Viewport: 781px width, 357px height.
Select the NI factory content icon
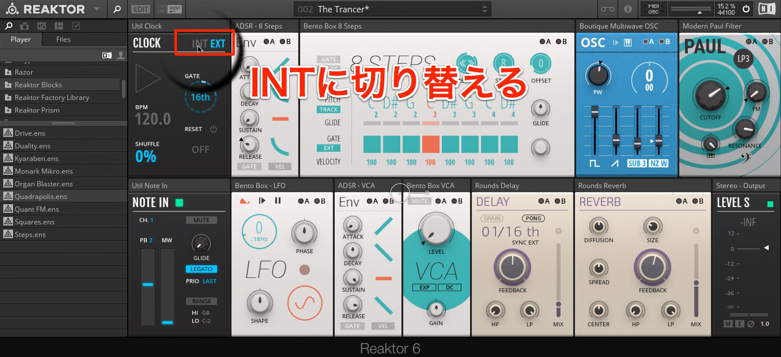[107, 55]
